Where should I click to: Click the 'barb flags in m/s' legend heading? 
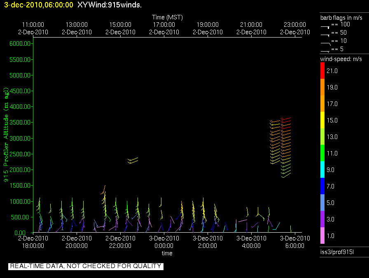click(x=341, y=18)
